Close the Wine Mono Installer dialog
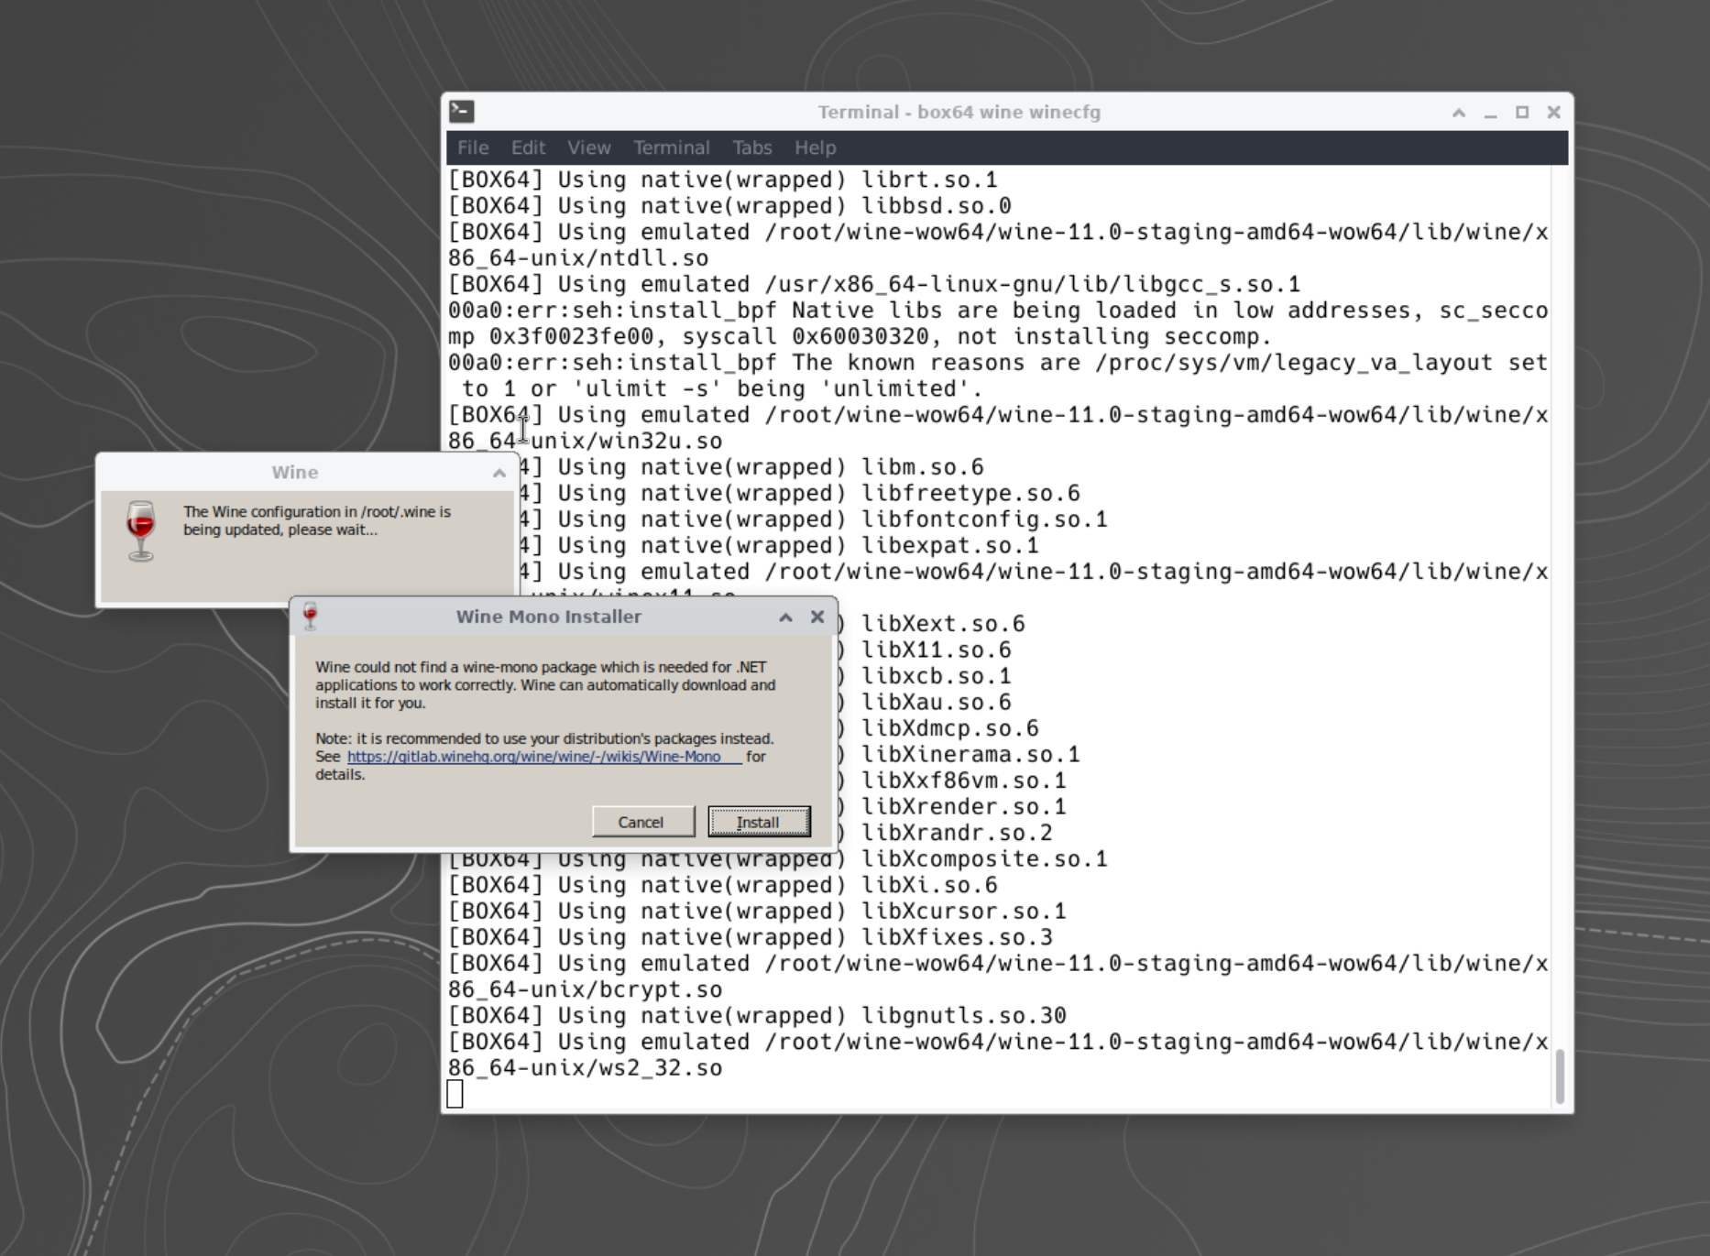This screenshot has width=1710, height=1256. pyautogui.click(x=817, y=617)
